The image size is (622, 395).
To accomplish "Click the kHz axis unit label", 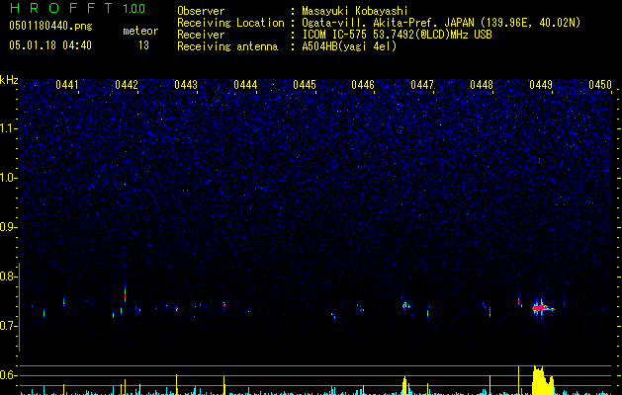I will click(x=9, y=80).
